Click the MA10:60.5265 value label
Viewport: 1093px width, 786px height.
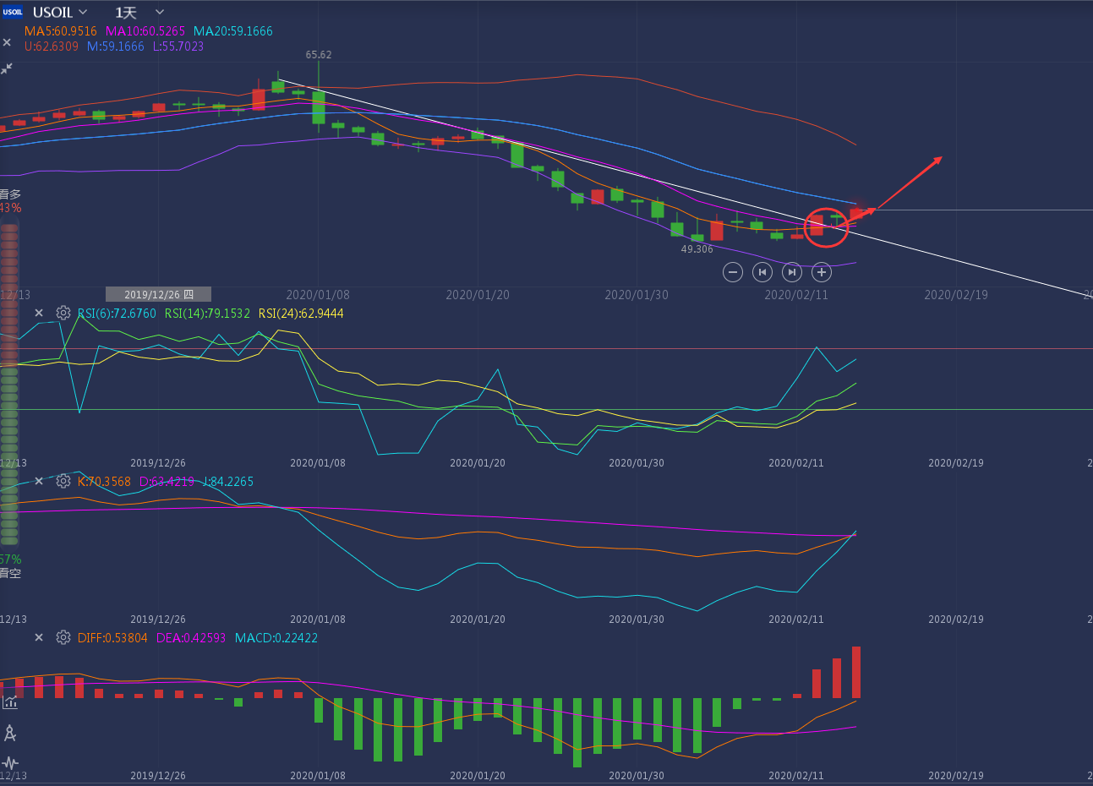pyautogui.click(x=145, y=31)
